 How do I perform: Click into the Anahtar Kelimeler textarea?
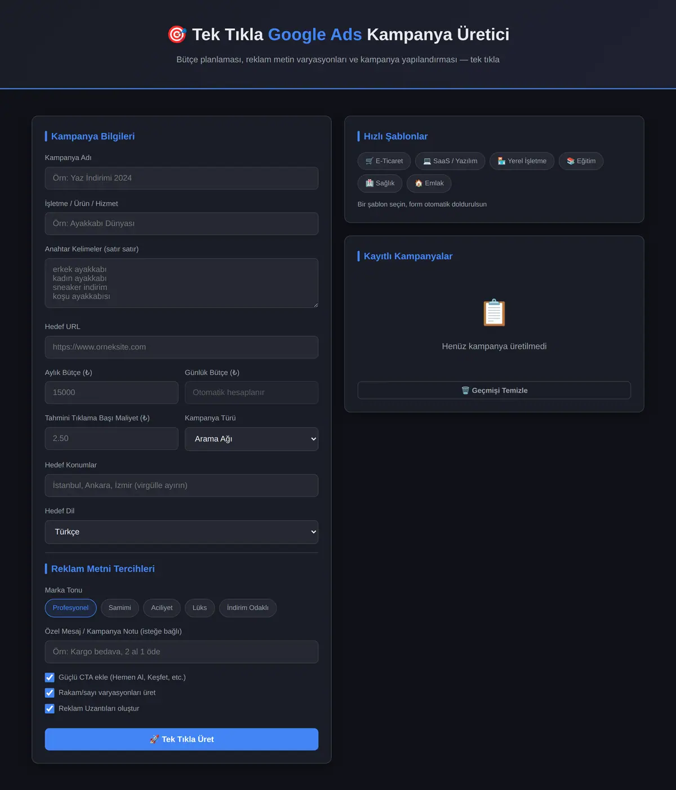click(x=181, y=283)
